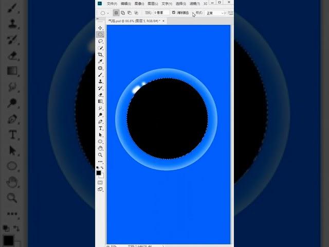Toggle the anti-alias checkbox
Image resolution: width=329 pixels, height=247 pixels.
[x=173, y=12]
